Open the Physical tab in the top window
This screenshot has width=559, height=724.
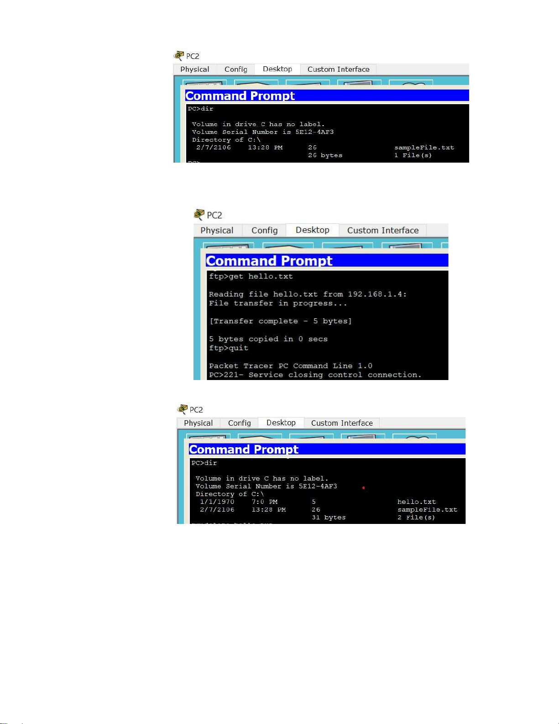(x=194, y=69)
